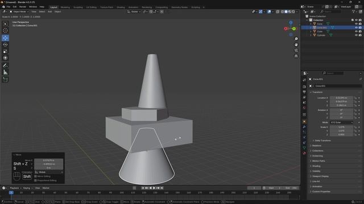Toggle camera view icon in viewport
Viewport: 364px width, 204px height.
pos(296,50)
